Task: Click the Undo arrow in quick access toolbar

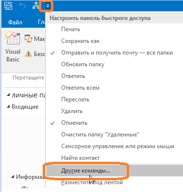Action: click(x=22, y=6)
